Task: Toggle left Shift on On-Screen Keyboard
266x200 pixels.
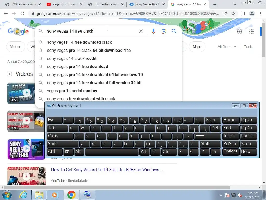Action: coord(63,144)
